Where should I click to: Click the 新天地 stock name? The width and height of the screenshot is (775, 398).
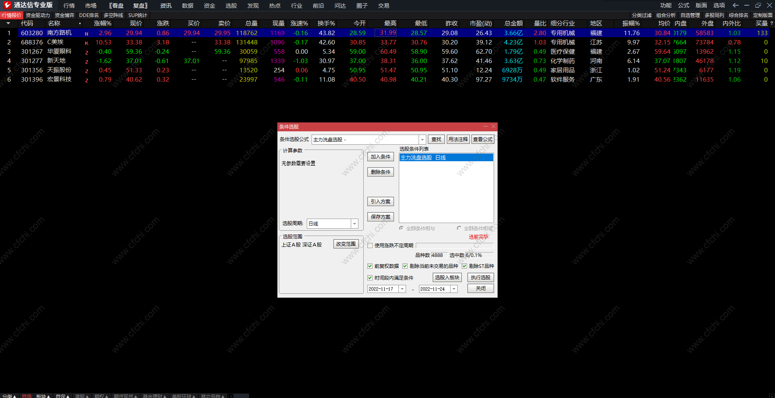[x=56, y=61]
